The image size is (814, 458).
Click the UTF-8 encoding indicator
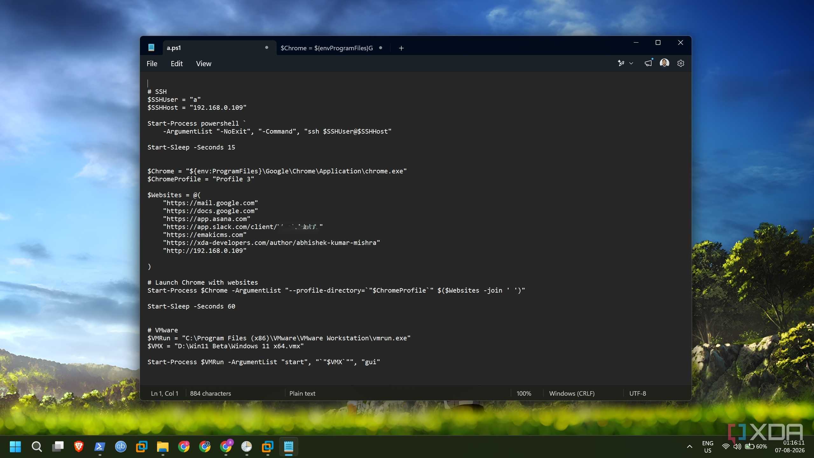pos(638,393)
